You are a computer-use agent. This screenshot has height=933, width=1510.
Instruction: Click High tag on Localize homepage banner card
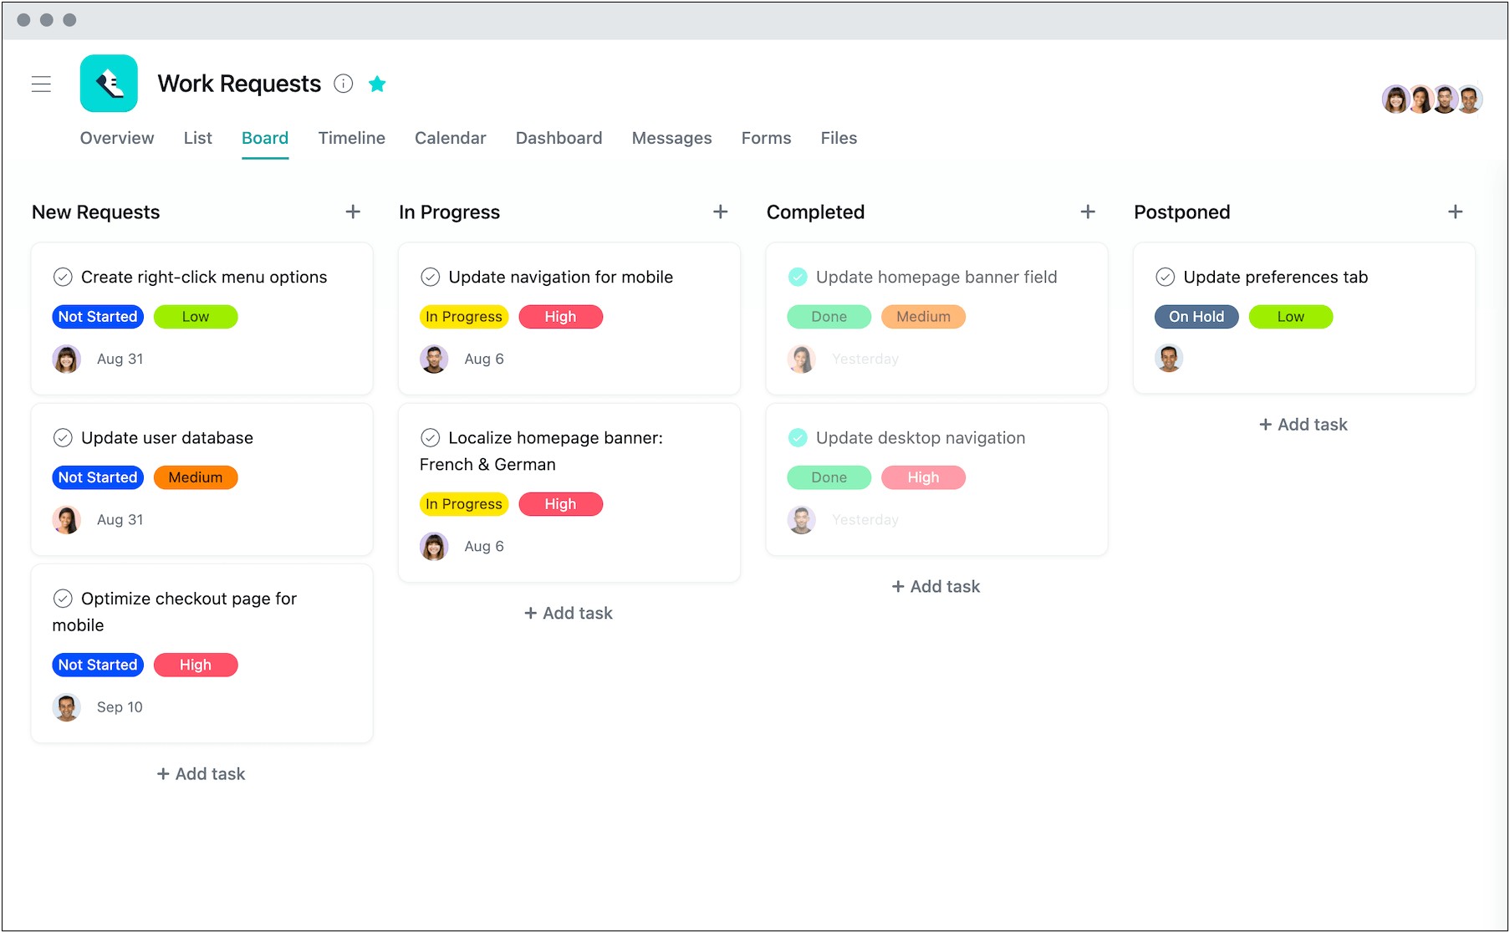561,504
